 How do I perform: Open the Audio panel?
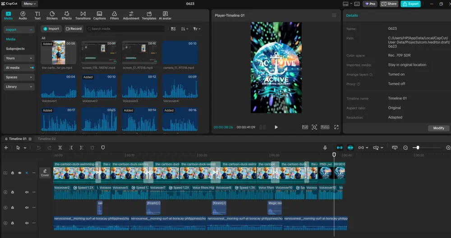[23, 15]
